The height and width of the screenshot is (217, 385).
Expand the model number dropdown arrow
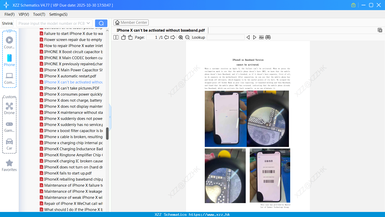[x=88, y=23]
